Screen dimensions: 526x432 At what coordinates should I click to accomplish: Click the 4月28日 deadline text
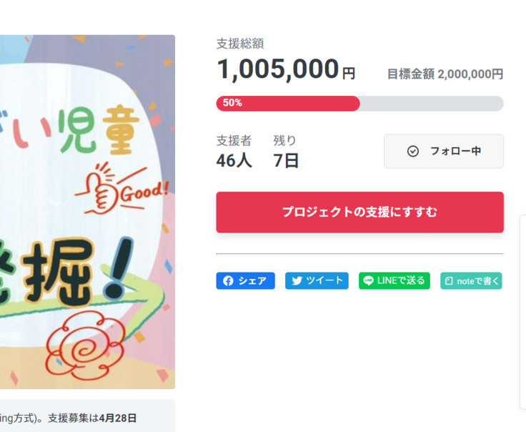(x=118, y=418)
